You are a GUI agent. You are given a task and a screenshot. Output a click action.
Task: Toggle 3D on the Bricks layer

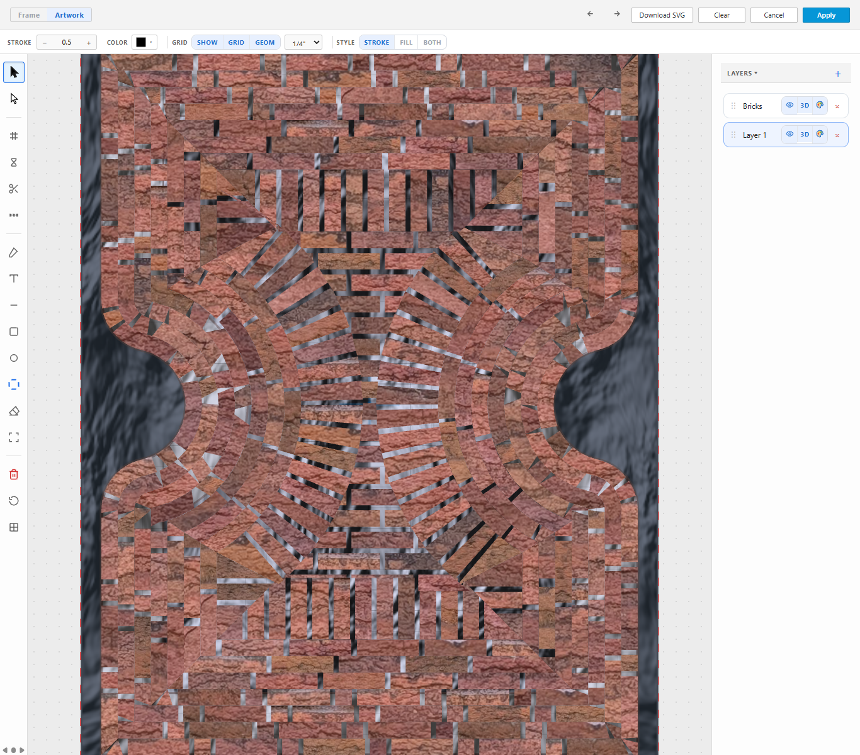(x=805, y=105)
